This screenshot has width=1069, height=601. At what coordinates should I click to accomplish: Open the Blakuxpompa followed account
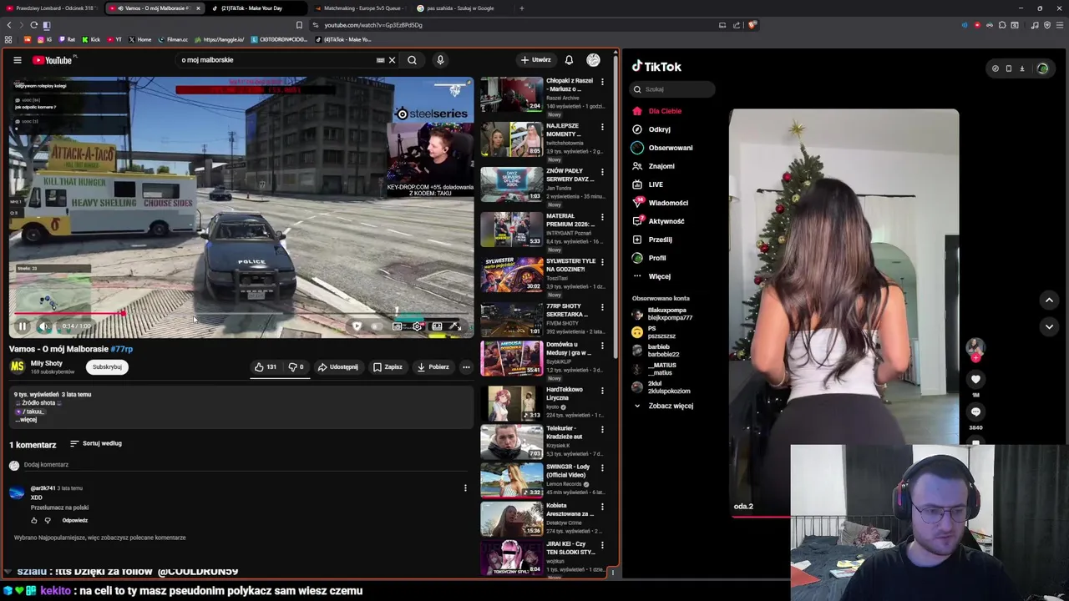663,314
